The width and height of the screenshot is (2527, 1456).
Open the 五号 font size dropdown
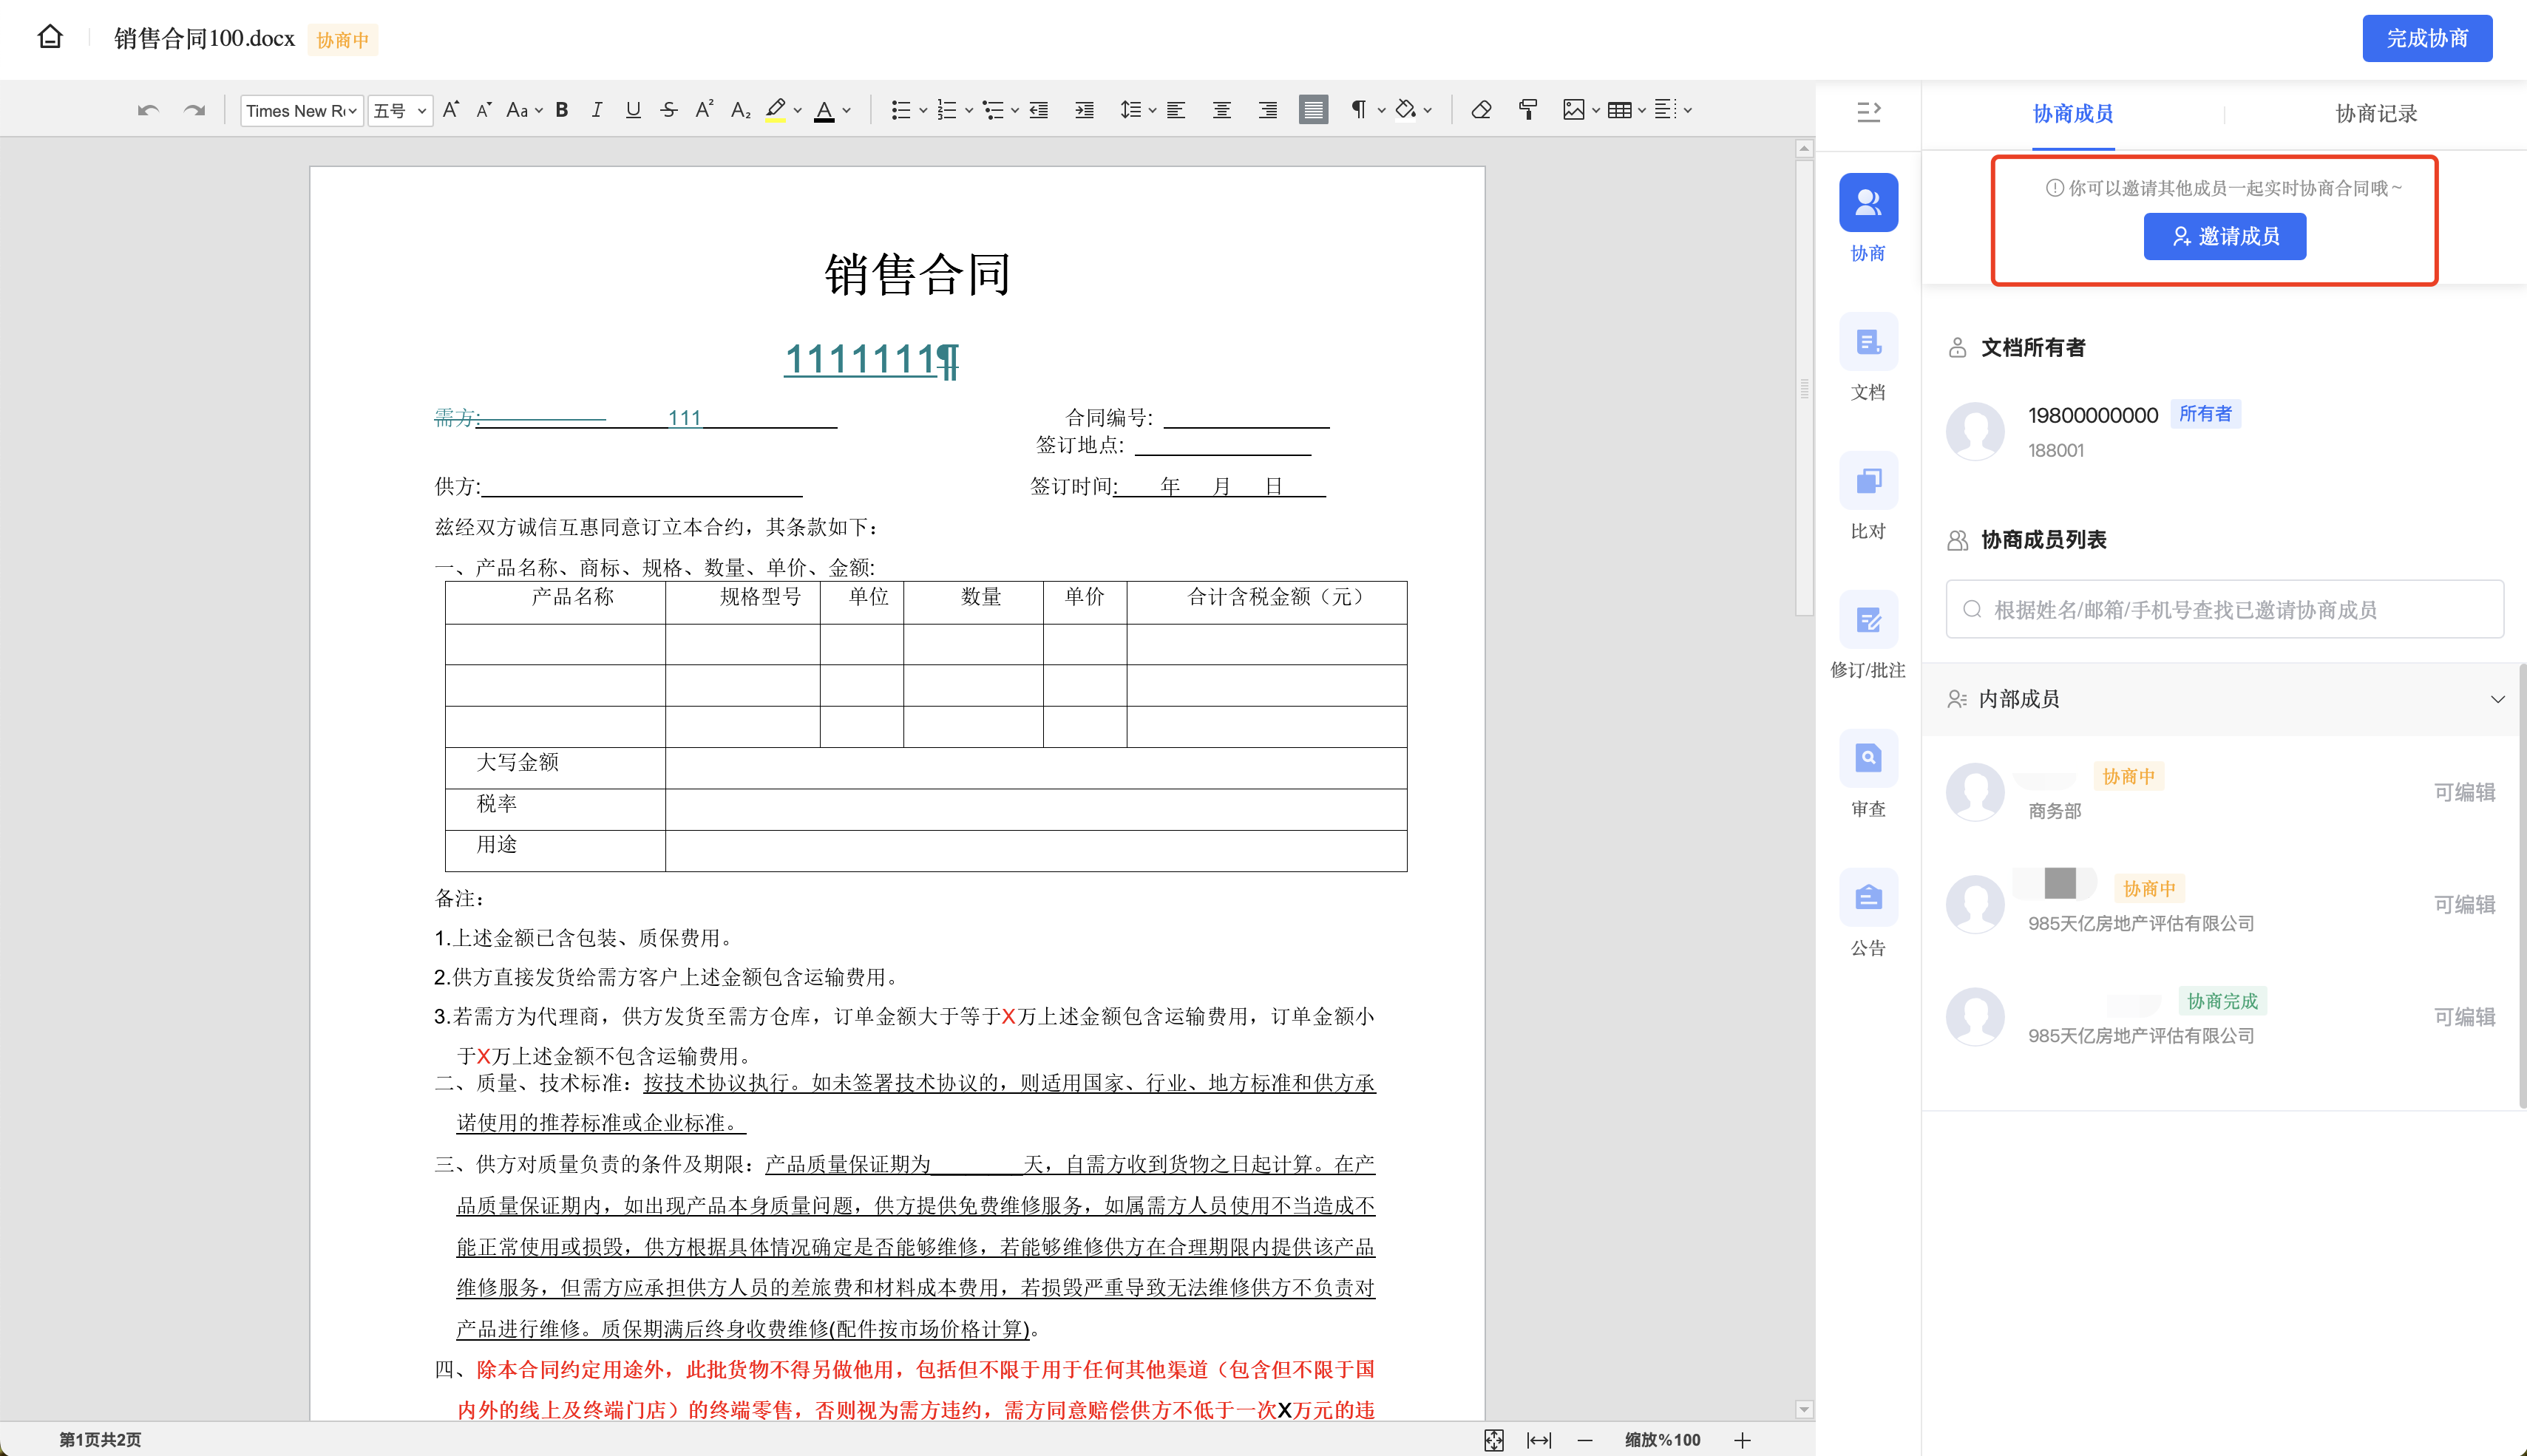pos(400,110)
